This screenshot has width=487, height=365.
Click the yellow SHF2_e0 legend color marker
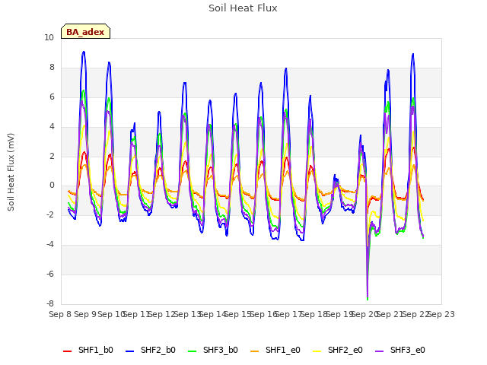point(317,351)
